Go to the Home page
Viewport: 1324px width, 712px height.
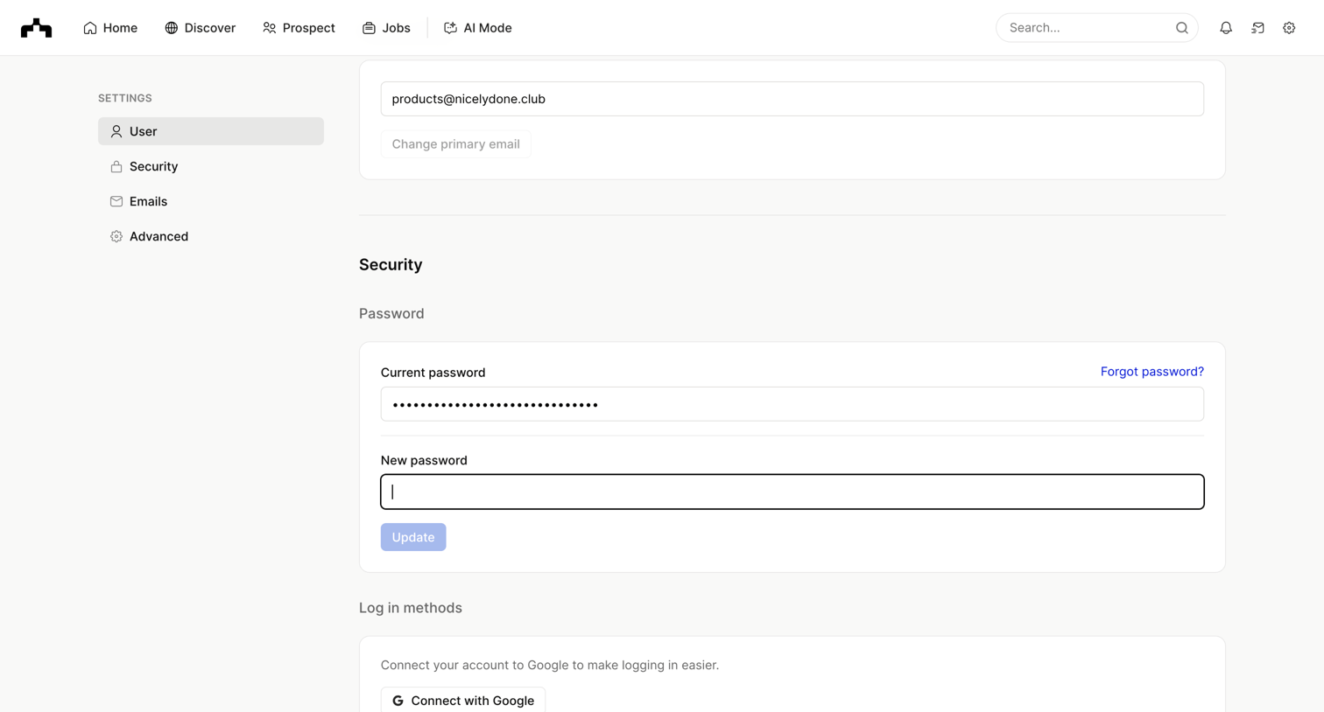[x=110, y=28]
